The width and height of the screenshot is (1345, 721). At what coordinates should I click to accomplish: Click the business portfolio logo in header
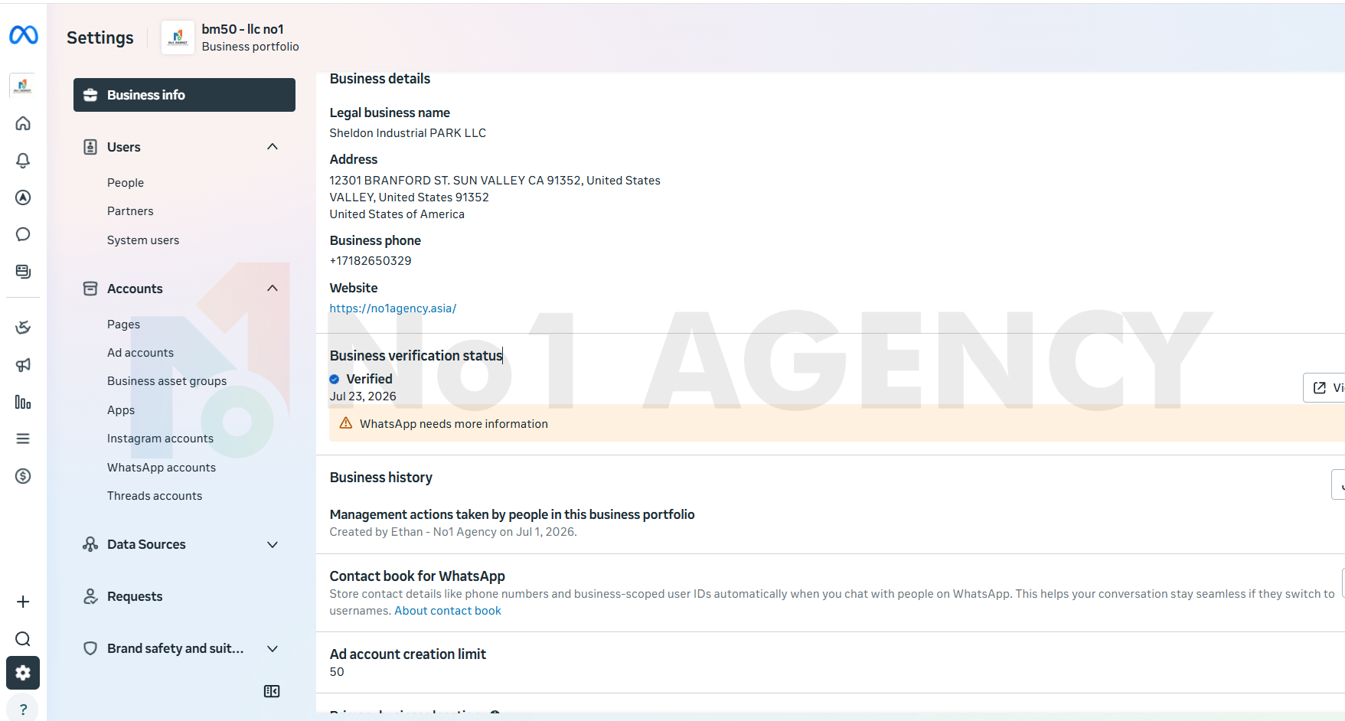(178, 38)
